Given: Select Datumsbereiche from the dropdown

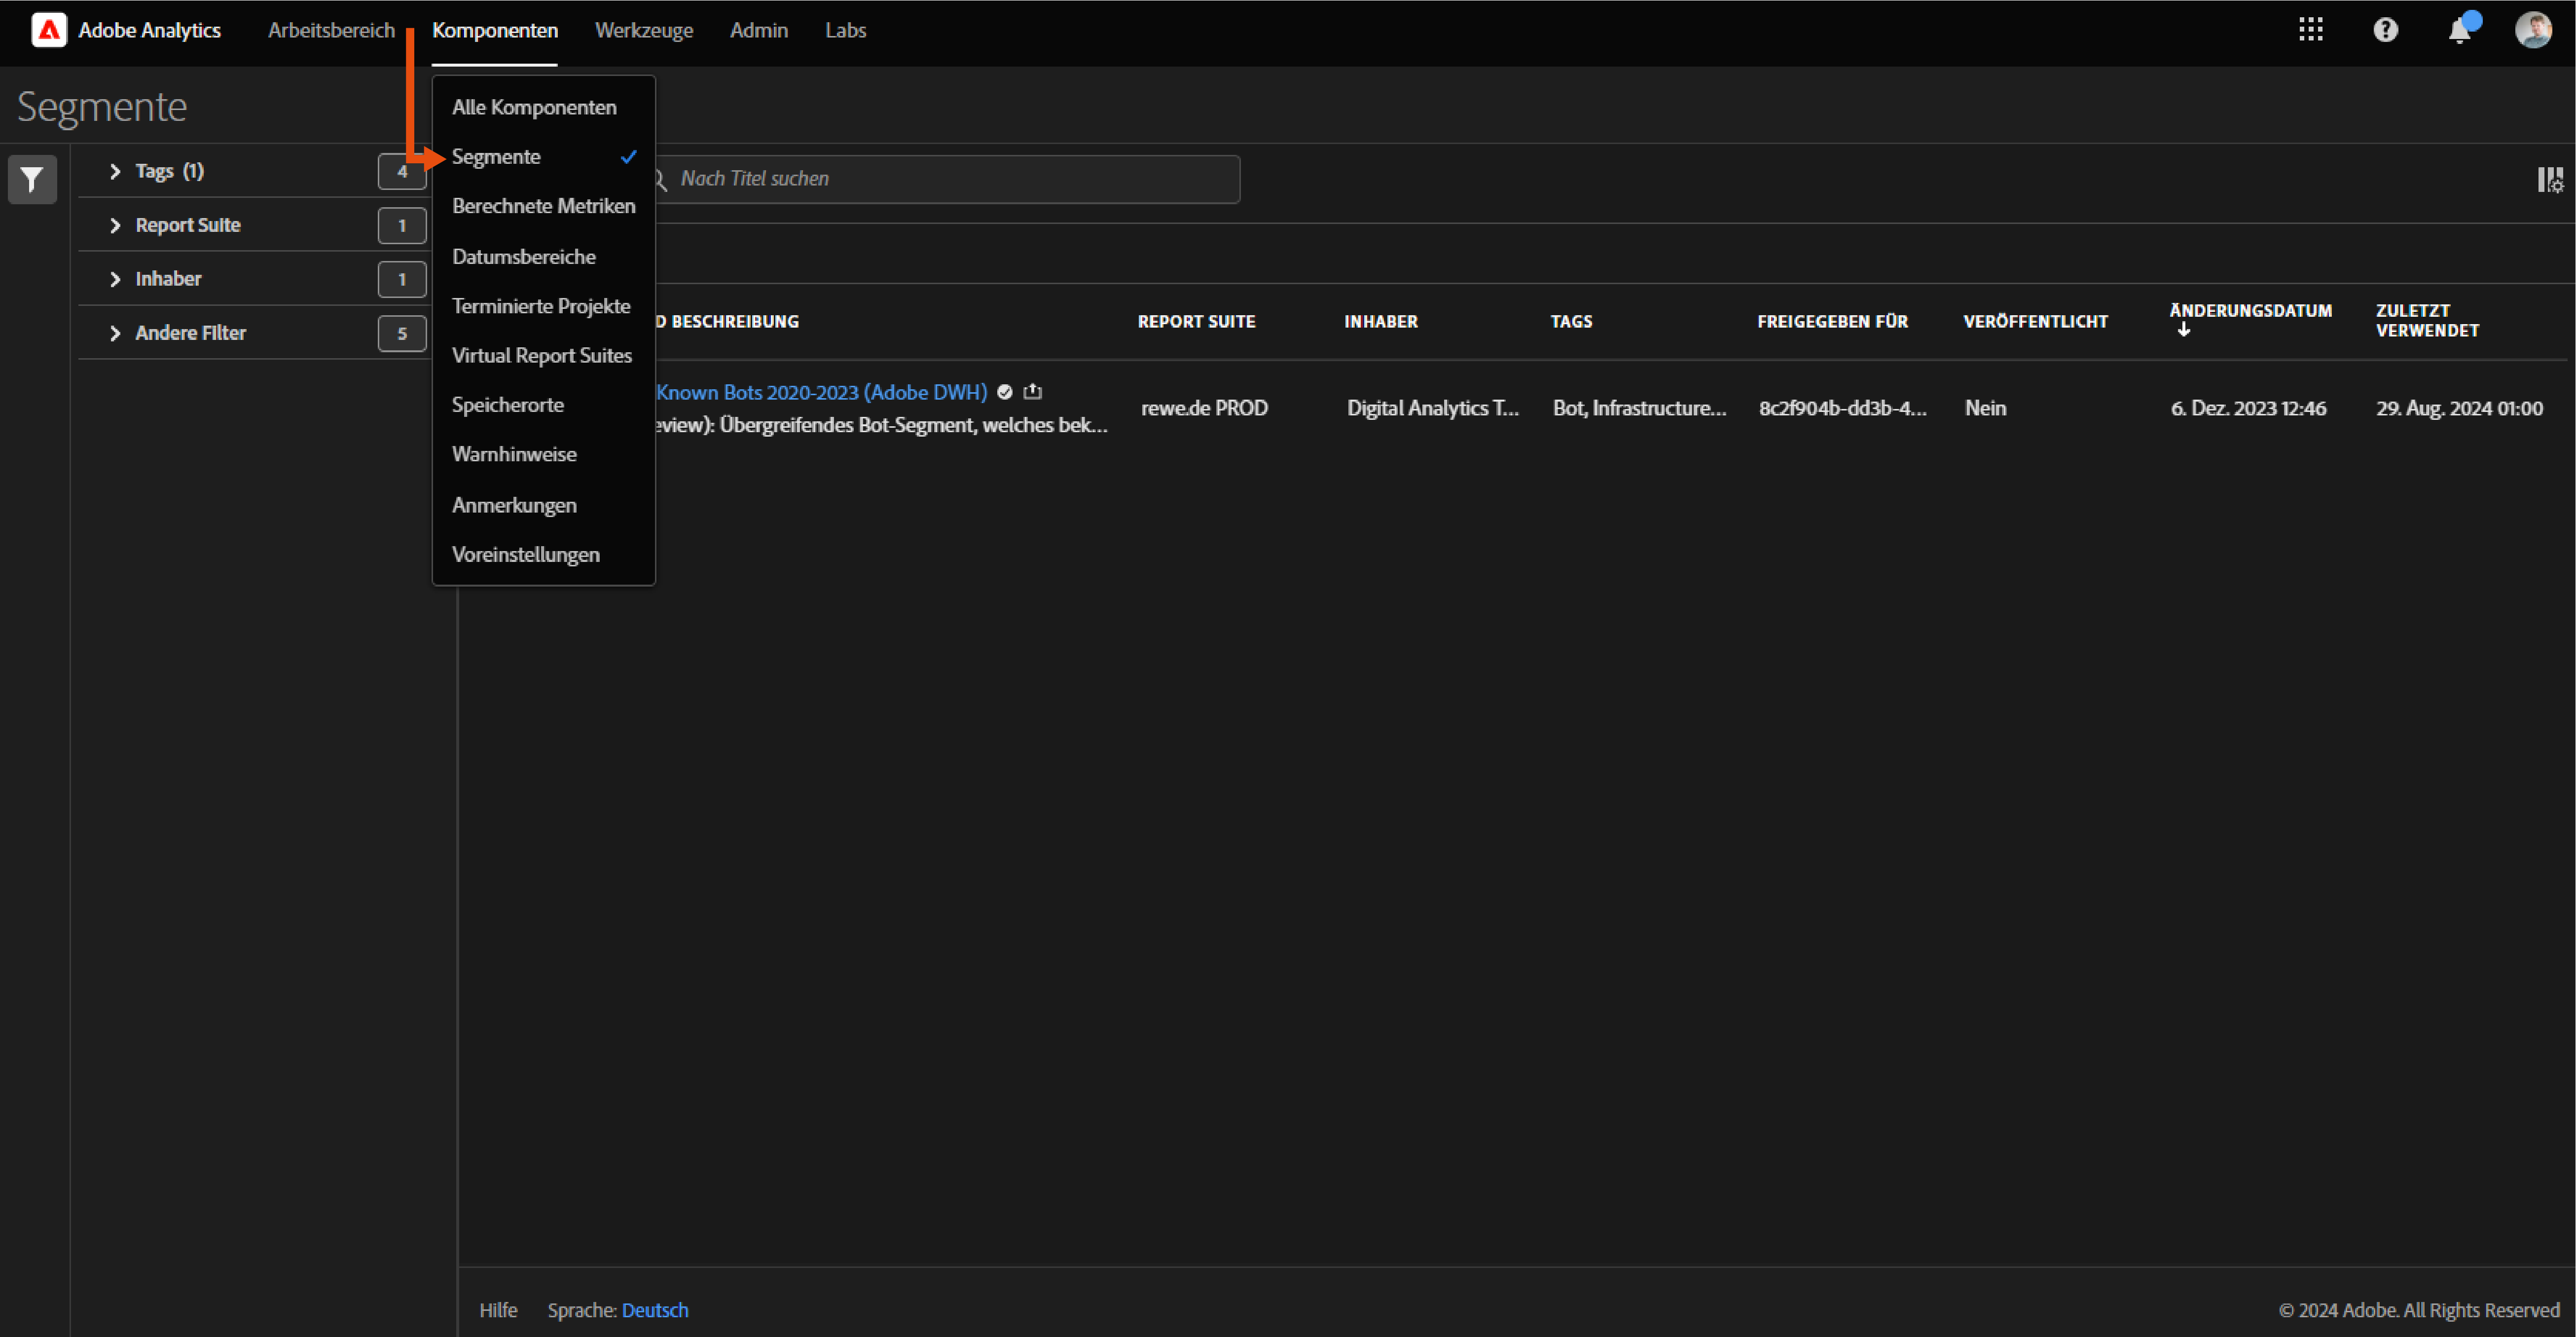Looking at the screenshot, I should (x=544, y=256).
